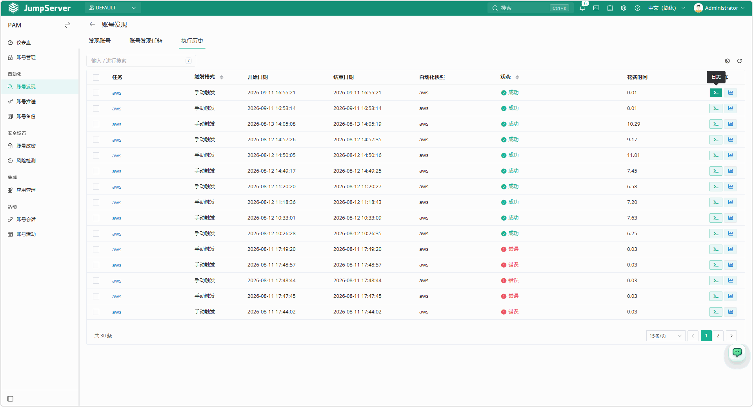Switch to 账号发现任务 tab
Viewport: 753px width, 407px height.
click(146, 41)
